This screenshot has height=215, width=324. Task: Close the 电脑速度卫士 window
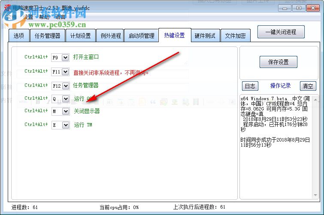(x=313, y=8)
